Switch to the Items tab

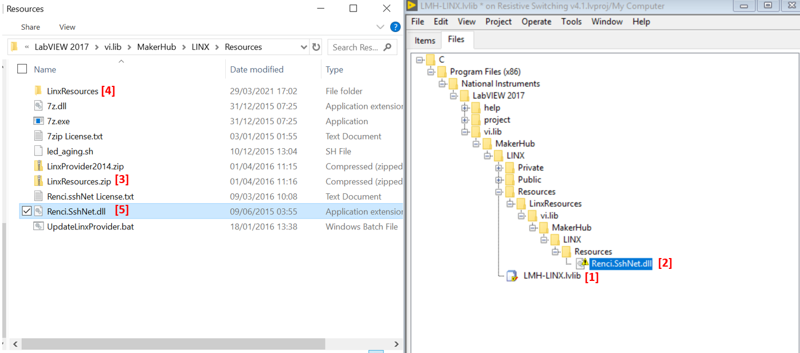[425, 40]
